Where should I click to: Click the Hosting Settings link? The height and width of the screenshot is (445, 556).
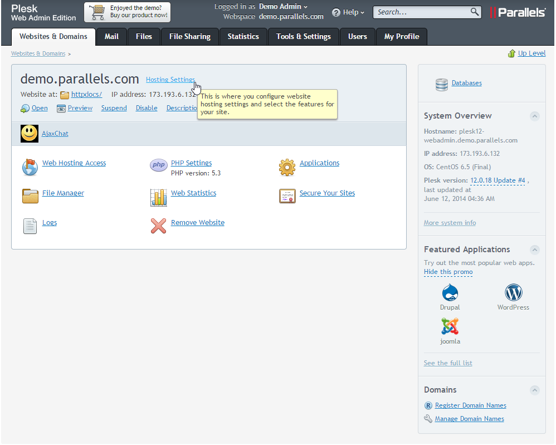[170, 80]
